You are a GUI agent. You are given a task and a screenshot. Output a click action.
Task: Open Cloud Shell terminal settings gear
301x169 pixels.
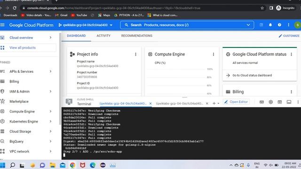[x=271, y=102]
